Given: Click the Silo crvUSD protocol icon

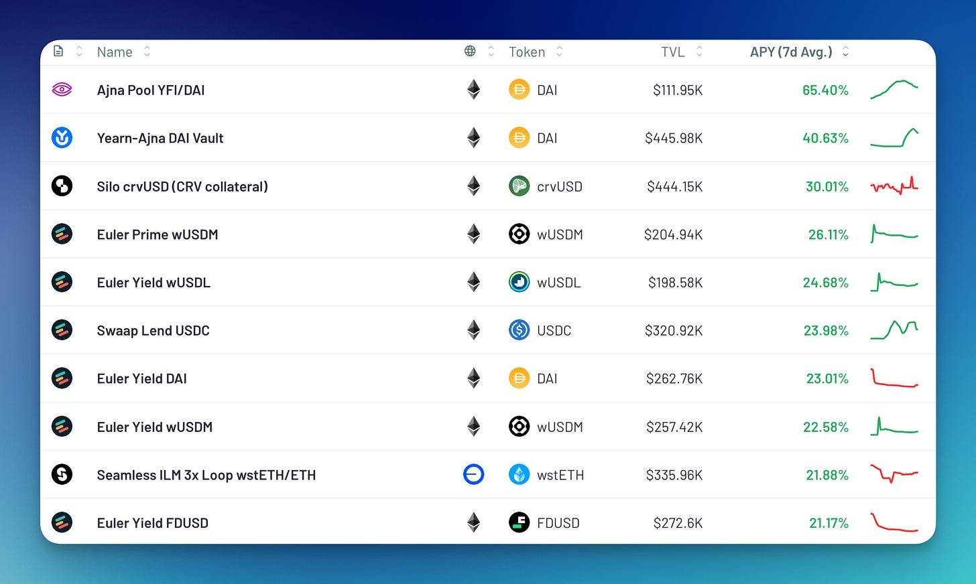Looking at the screenshot, I should point(62,186).
